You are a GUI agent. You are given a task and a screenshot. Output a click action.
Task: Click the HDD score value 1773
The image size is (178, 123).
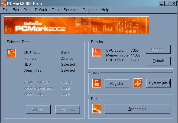click(x=135, y=60)
